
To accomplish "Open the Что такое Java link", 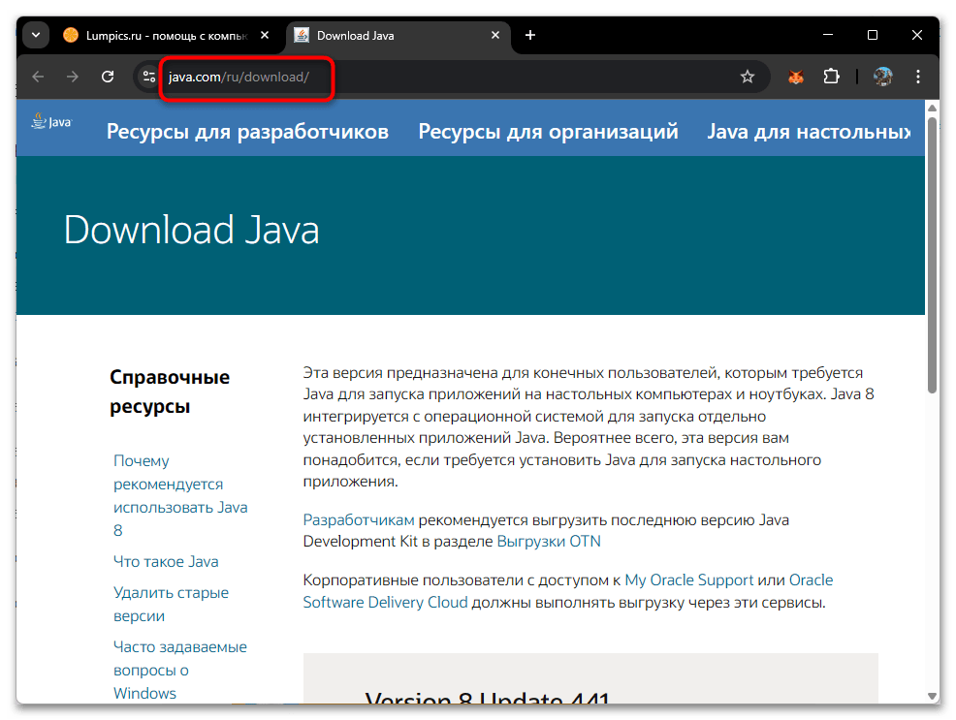I will point(166,562).
